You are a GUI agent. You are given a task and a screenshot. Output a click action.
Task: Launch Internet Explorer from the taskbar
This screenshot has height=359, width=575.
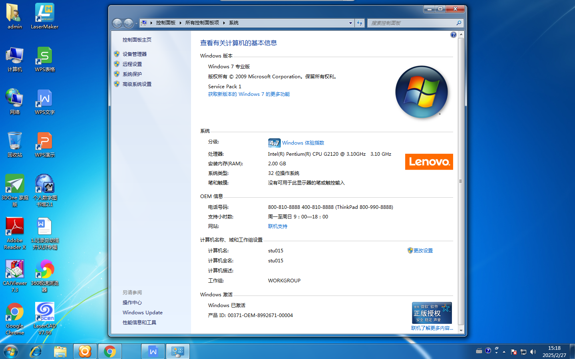(36, 351)
